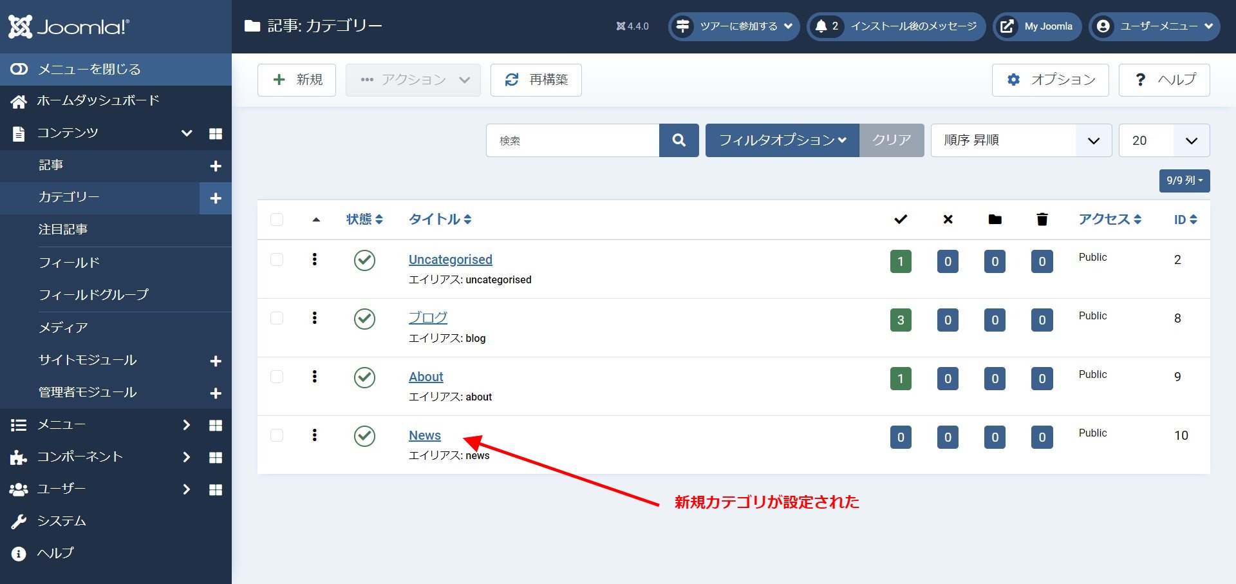
Task: Open the Menus dashboard grid icon
Action: tap(216, 426)
